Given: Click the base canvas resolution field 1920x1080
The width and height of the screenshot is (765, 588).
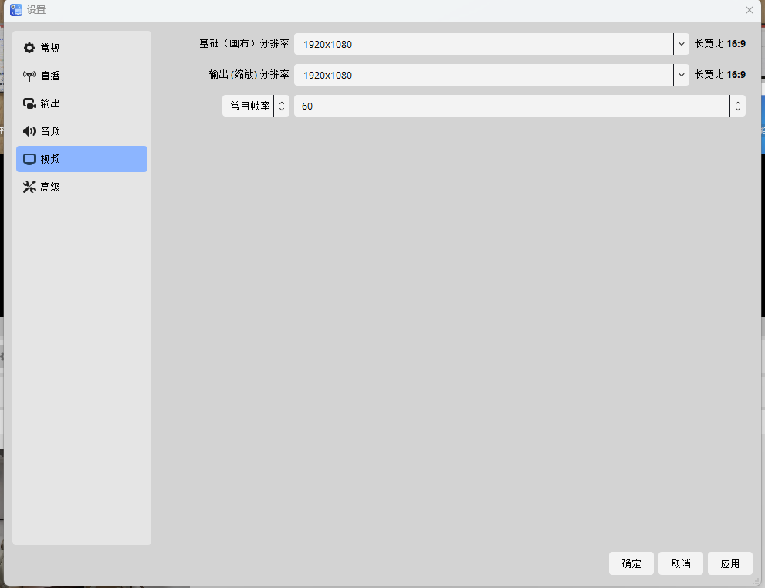Looking at the screenshot, I should [482, 44].
